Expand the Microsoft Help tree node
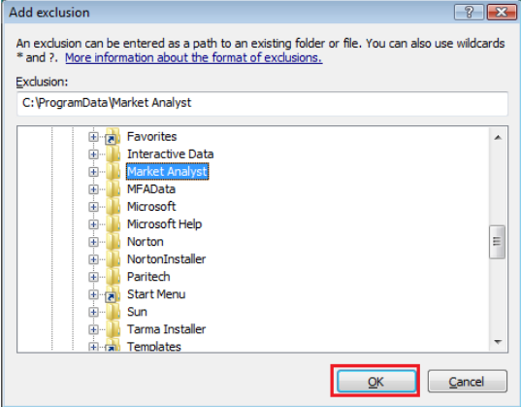The image size is (521, 407). coord(93,224)
